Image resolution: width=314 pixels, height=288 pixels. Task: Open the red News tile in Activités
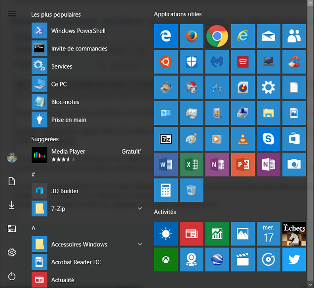(x=192, y=234)
